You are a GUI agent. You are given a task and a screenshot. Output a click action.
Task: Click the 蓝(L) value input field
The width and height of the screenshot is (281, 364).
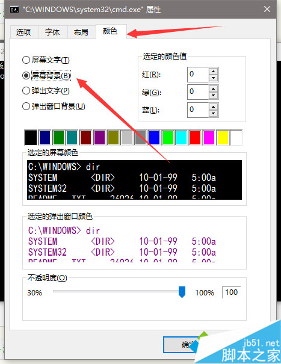[x=198, y=110]
